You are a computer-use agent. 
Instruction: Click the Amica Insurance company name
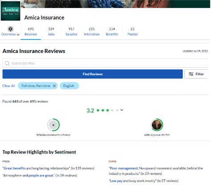(x=44, y=17)
